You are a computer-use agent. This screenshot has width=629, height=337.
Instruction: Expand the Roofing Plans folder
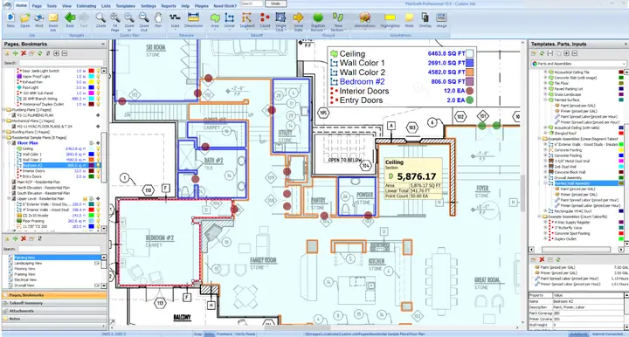(x=5, y=132)
